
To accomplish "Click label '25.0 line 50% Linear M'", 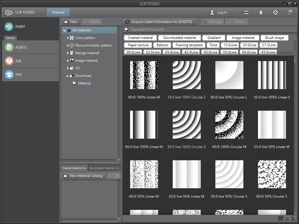I will pyautogui.click(x=272, y=147).
